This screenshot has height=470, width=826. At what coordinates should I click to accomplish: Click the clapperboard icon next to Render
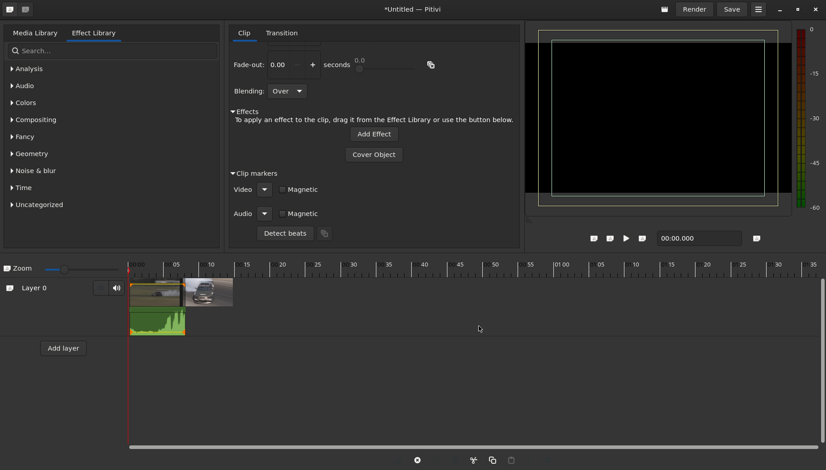[x=665, y=9]
